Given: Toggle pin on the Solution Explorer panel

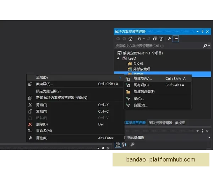Looking at the screenshot, I should pyautogui.click(x=203, y=32).
